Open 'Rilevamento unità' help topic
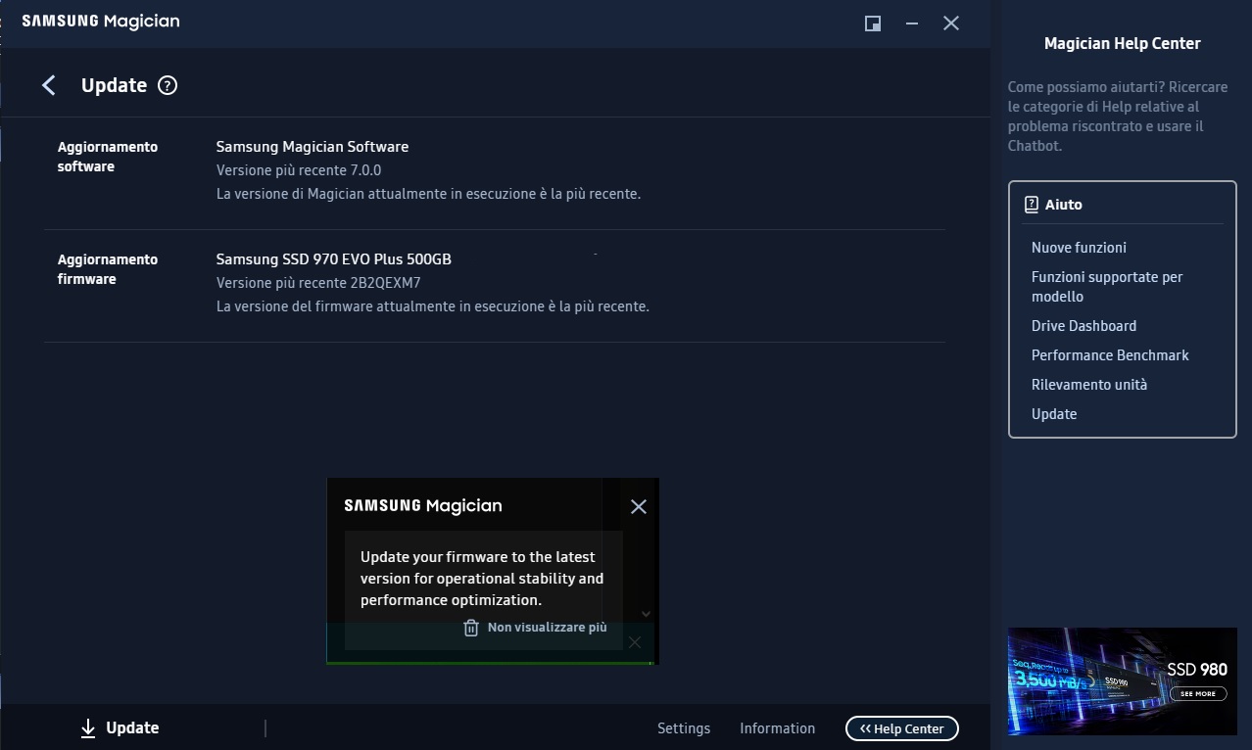1252x750 pixels. point(1089,385)
